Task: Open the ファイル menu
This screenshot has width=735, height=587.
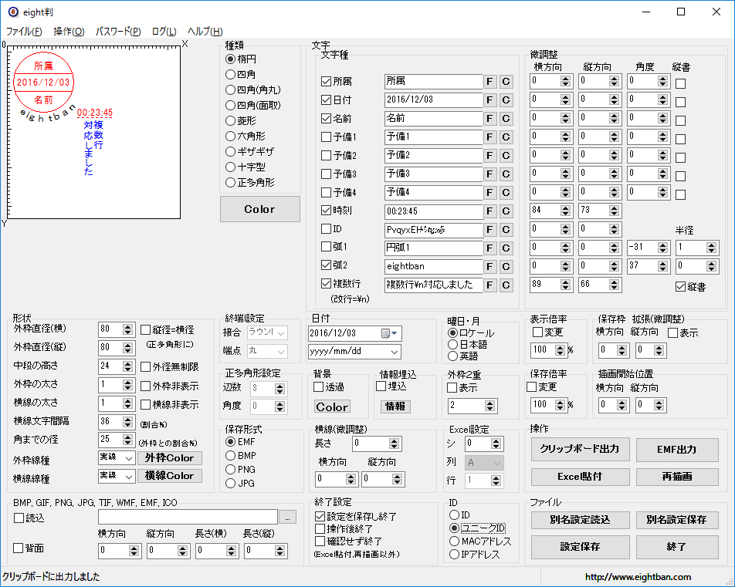Action: 24,32
